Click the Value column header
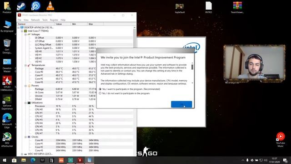Screen dimensions: 291x164 coord(63,24)
